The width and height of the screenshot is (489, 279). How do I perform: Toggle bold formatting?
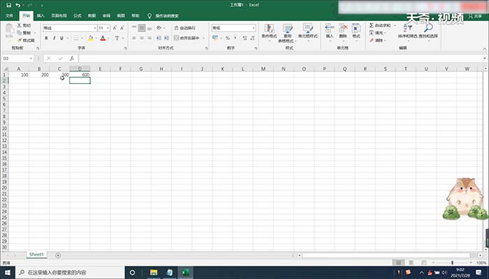click(46, 38)
